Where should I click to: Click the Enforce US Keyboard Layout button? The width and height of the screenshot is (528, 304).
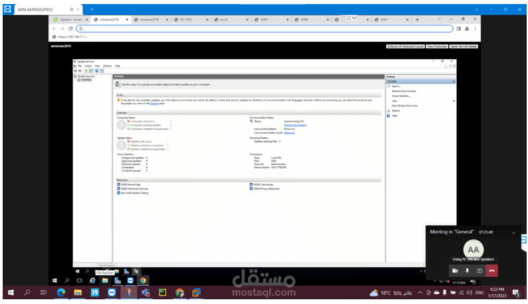tap(405, 46)
